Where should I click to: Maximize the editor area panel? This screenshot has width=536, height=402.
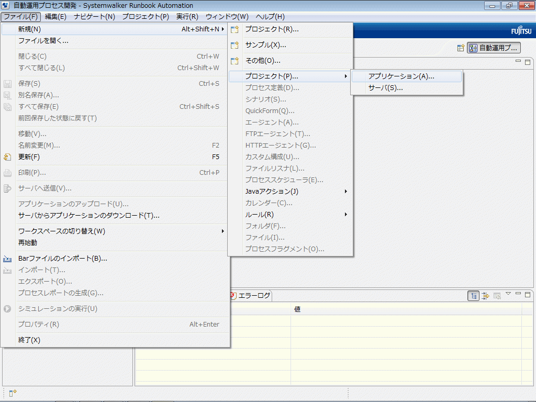pyautogui.click(x=527, y=62)
